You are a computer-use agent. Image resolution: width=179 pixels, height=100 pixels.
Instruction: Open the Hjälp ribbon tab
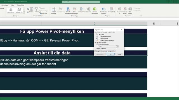[12, 5]
